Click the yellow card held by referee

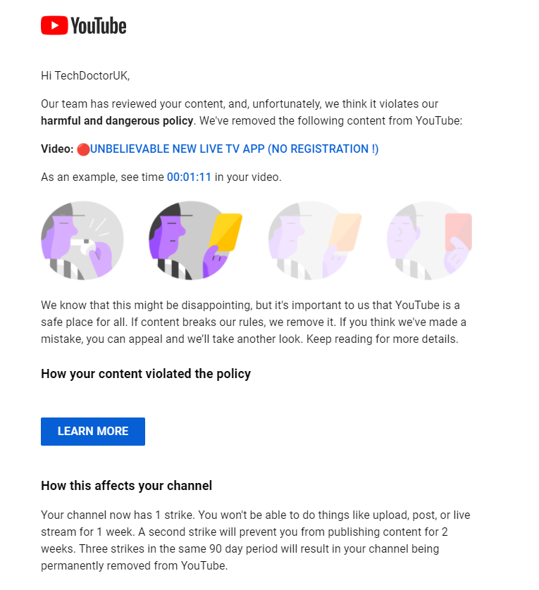click(x=225, y=232)
